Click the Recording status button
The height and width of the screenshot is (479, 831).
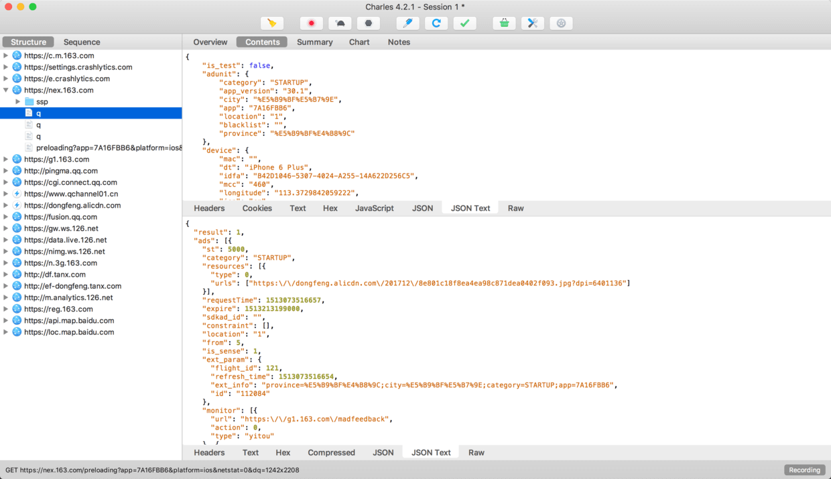(x=804, y=470)
